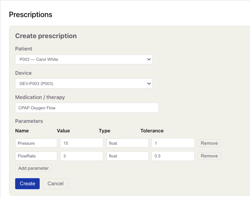Focus the Pressure parameter name field
The image size is (250, 198).
tap(36, 143)
